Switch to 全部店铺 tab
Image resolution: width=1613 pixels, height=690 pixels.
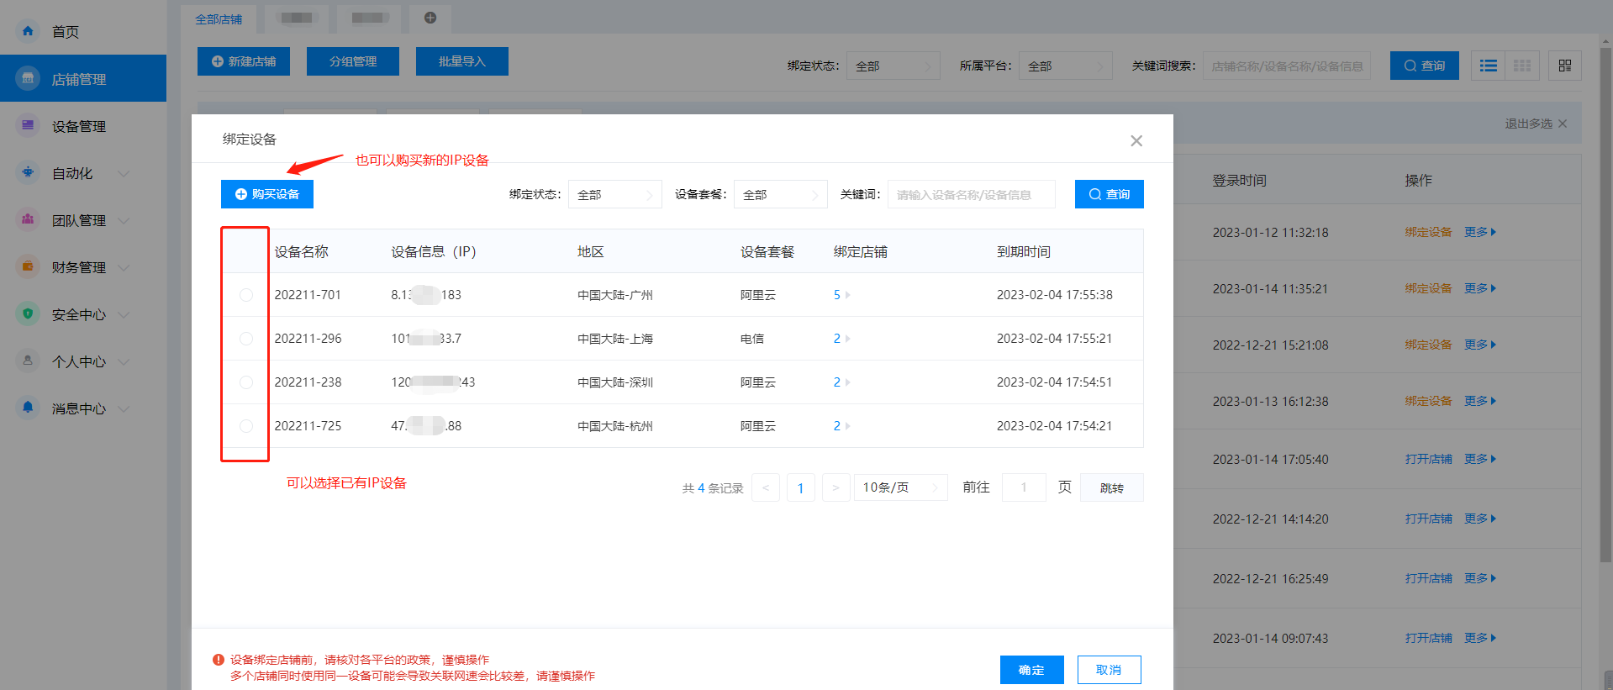click(219, 18)
